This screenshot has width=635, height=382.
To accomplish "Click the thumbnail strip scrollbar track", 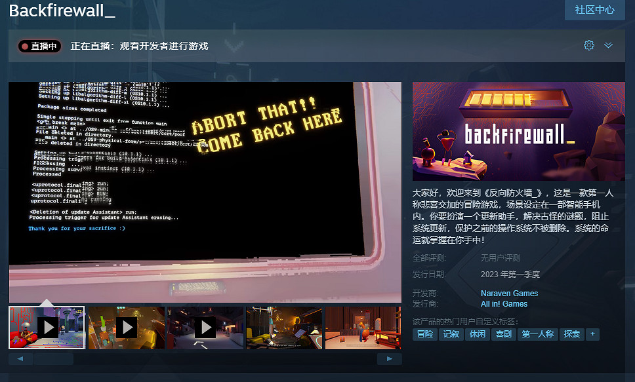I will tap(223, 359).
